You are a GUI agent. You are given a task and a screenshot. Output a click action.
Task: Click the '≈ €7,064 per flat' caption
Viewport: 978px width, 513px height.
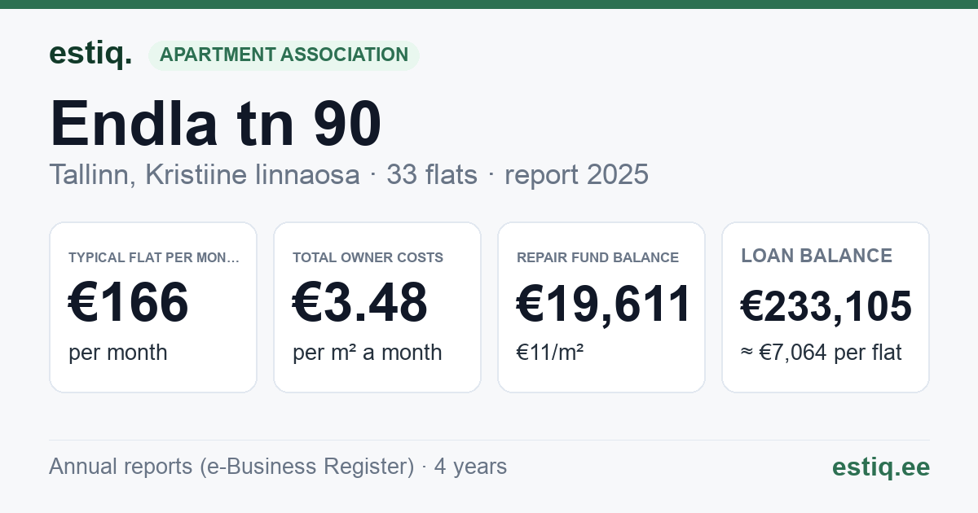click(822, 353)
